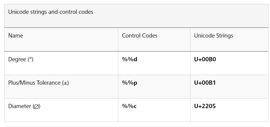Click the plus/minus symbol in parentheses

66,83
